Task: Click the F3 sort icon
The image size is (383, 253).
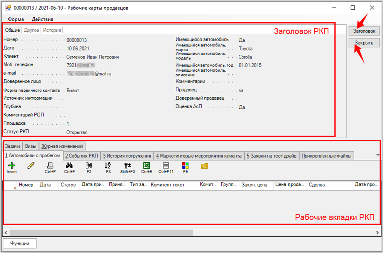Action: point(108,166)
